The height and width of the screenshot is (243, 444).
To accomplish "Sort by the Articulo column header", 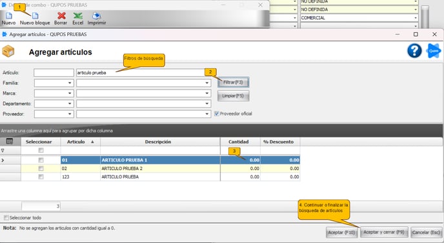I will tap(81, 142).
